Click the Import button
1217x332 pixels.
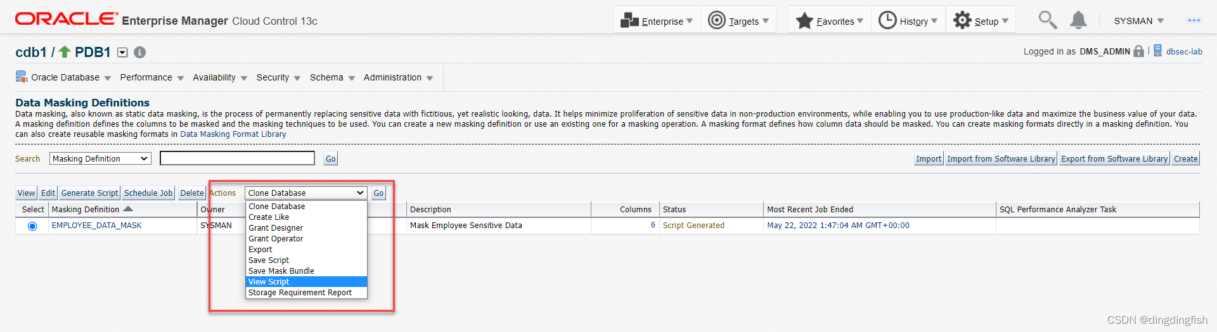(929, 159)
